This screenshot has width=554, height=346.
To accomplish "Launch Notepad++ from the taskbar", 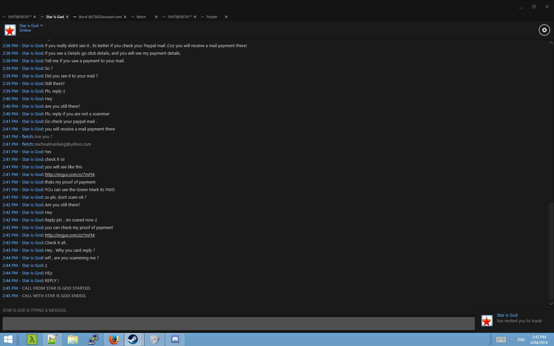I will point(52,339).
